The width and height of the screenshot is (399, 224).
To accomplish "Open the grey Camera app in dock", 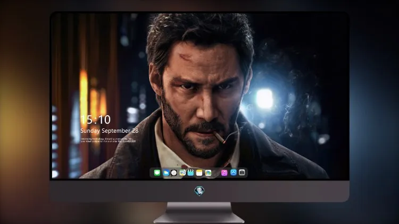I will click(242, 173).
